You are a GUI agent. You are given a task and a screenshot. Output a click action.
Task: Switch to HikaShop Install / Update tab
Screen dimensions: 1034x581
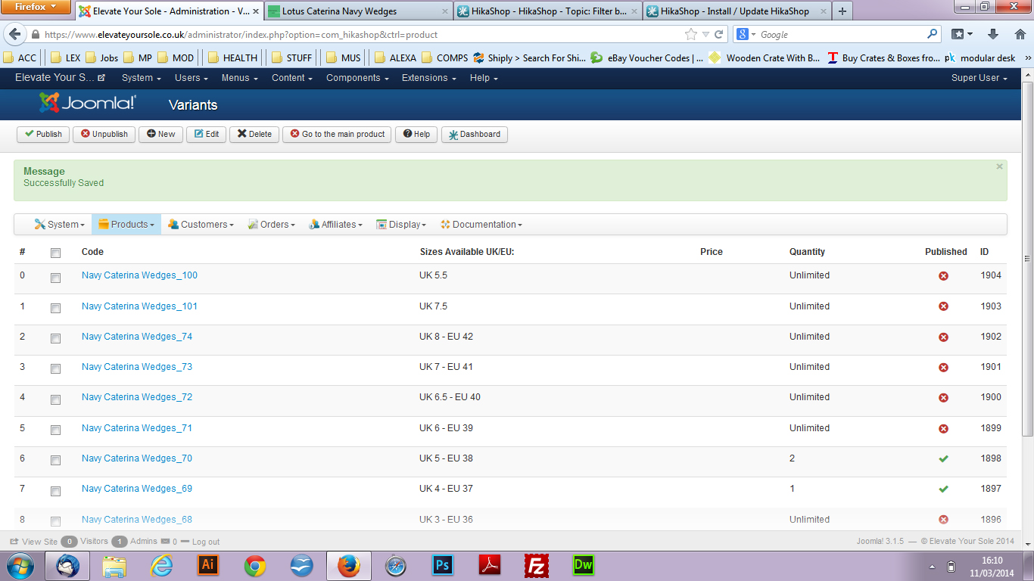(x=735, y=11)
